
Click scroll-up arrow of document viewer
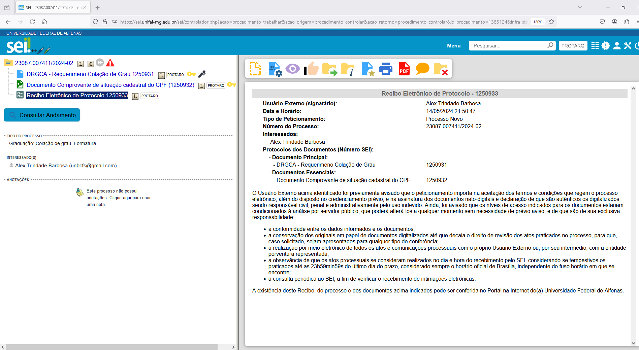pyautogui.click(x=633, y=89)
